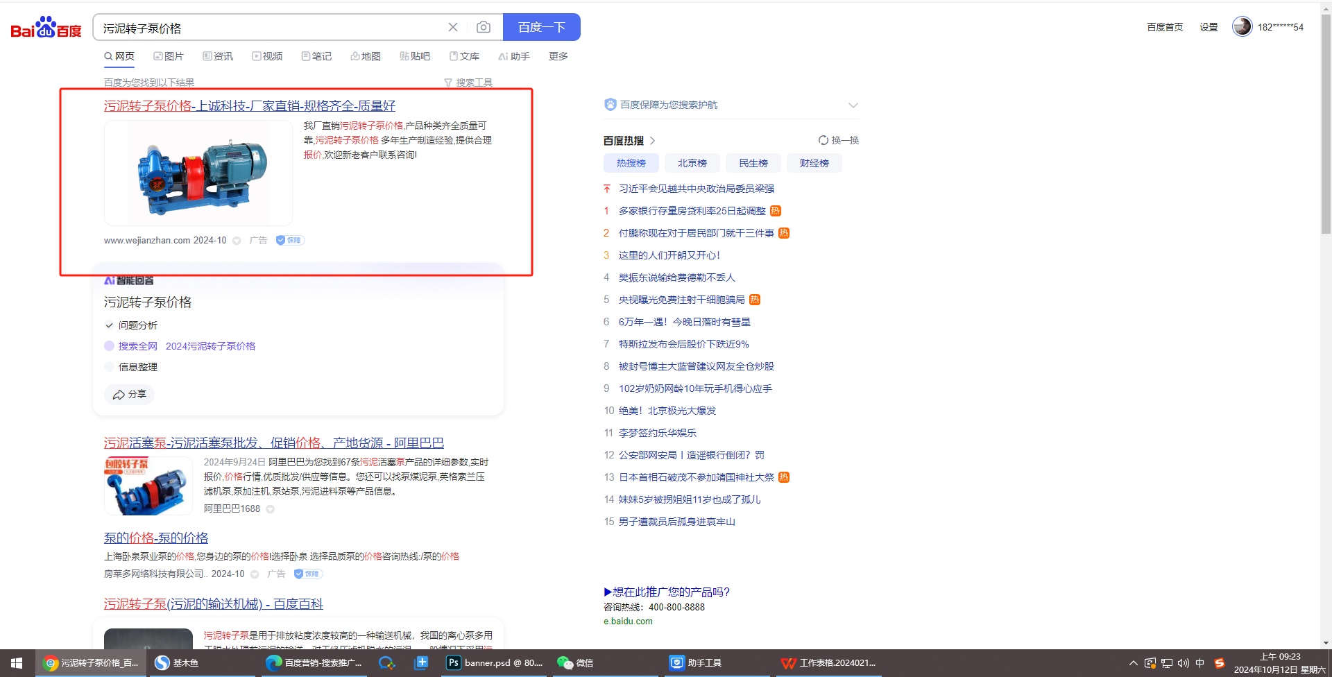This screenshot has width=1332, height=677.
Task: Open the 搜索工具 filter options
Action: [x=468, y=83]
